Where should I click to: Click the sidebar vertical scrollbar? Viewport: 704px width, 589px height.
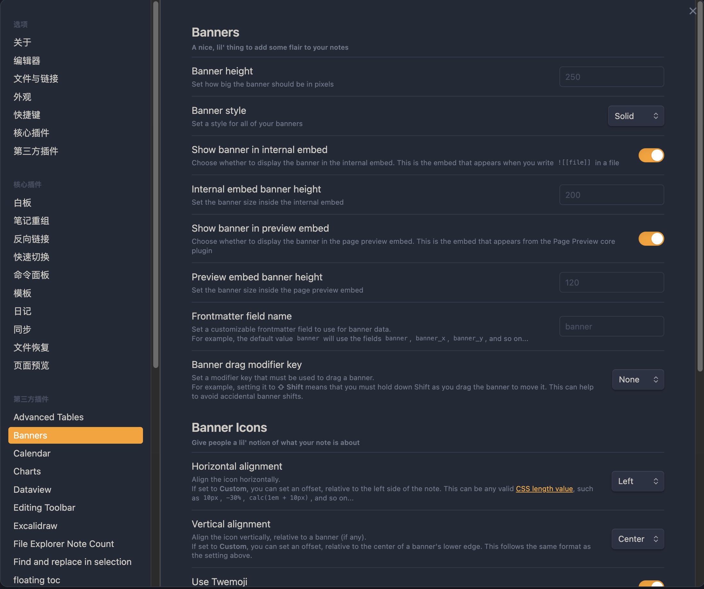155,184
